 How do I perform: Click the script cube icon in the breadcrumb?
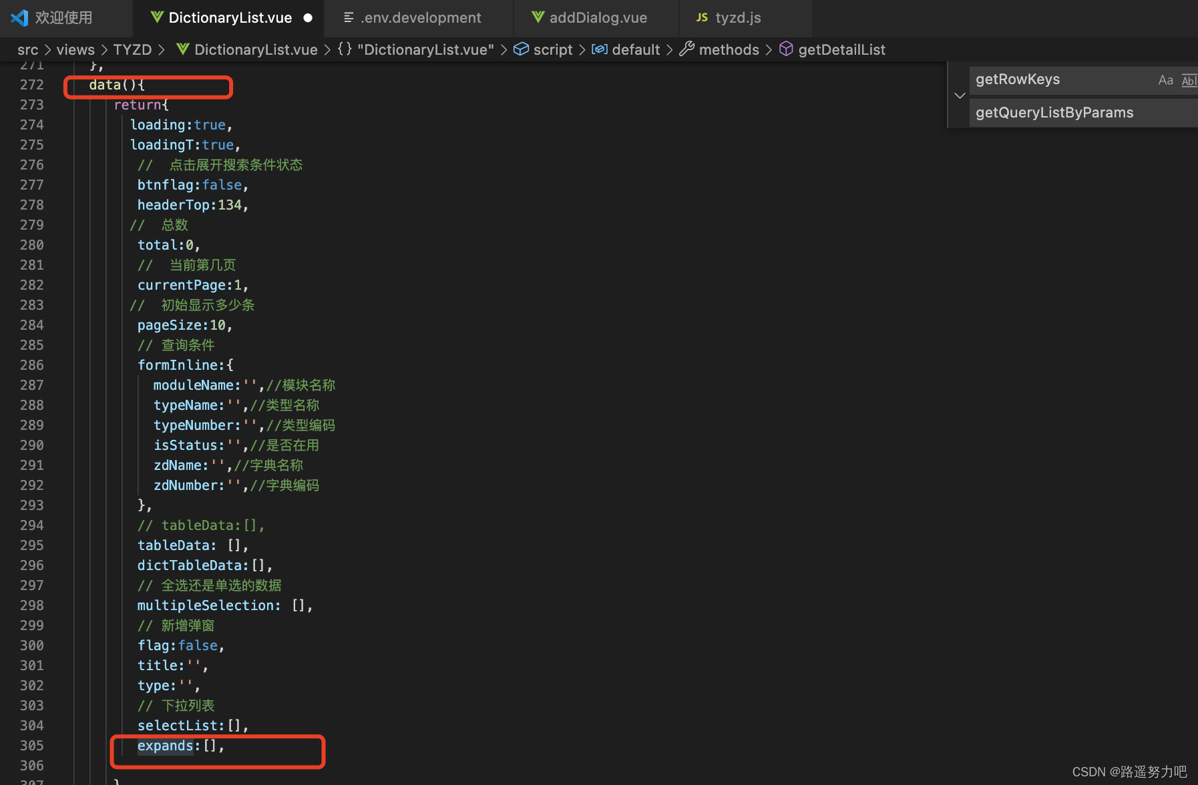click(521, 49)
